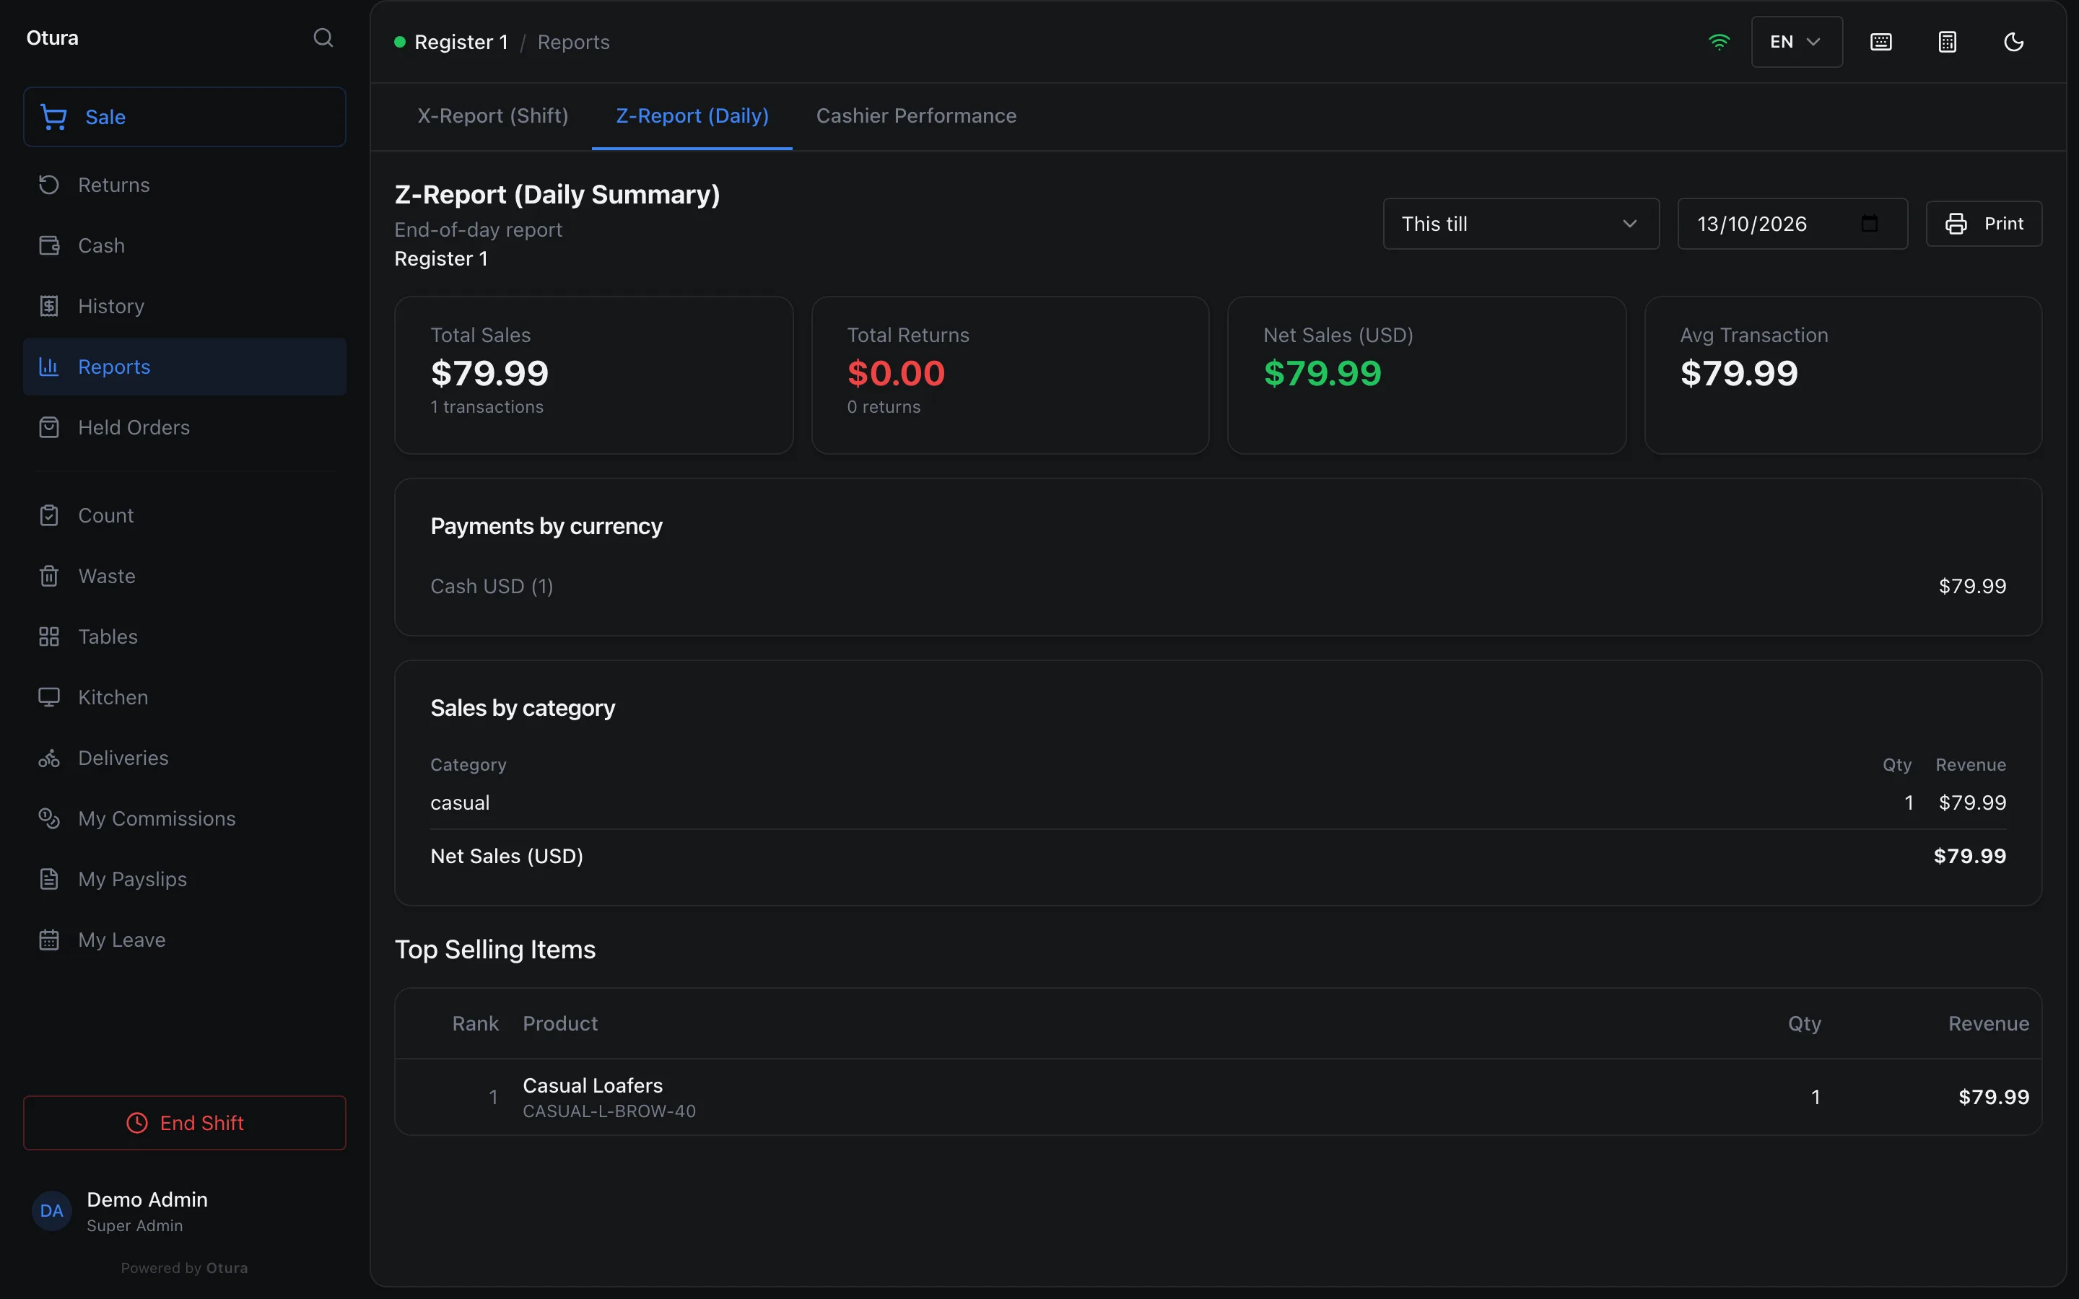Viewport: 2079px width, 1299px height.
Task: Open Returns from the sidebar
Action: (185, 185)
